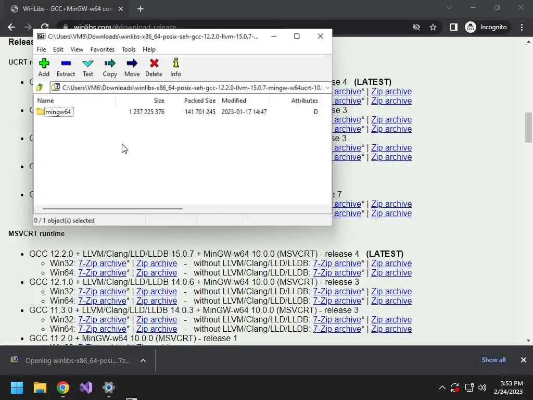Click the Incognito profile button
The width and height of the screenshot is (533, 400).
[x=486, y=27]
